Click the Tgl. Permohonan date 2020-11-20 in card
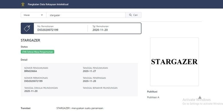 [100, 30]
